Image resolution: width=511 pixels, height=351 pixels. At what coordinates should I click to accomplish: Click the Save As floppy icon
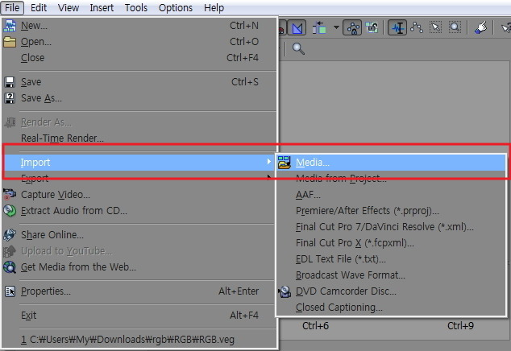[10, 98]
